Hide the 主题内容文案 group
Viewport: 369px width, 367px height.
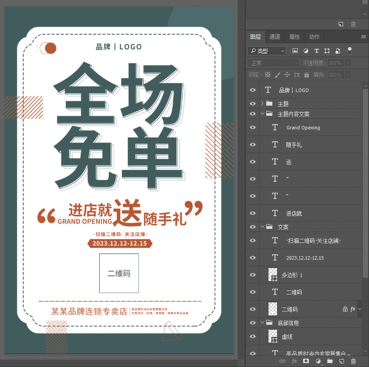pos(253,114)
